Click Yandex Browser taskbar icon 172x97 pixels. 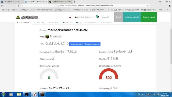click(x=35, y=95)
